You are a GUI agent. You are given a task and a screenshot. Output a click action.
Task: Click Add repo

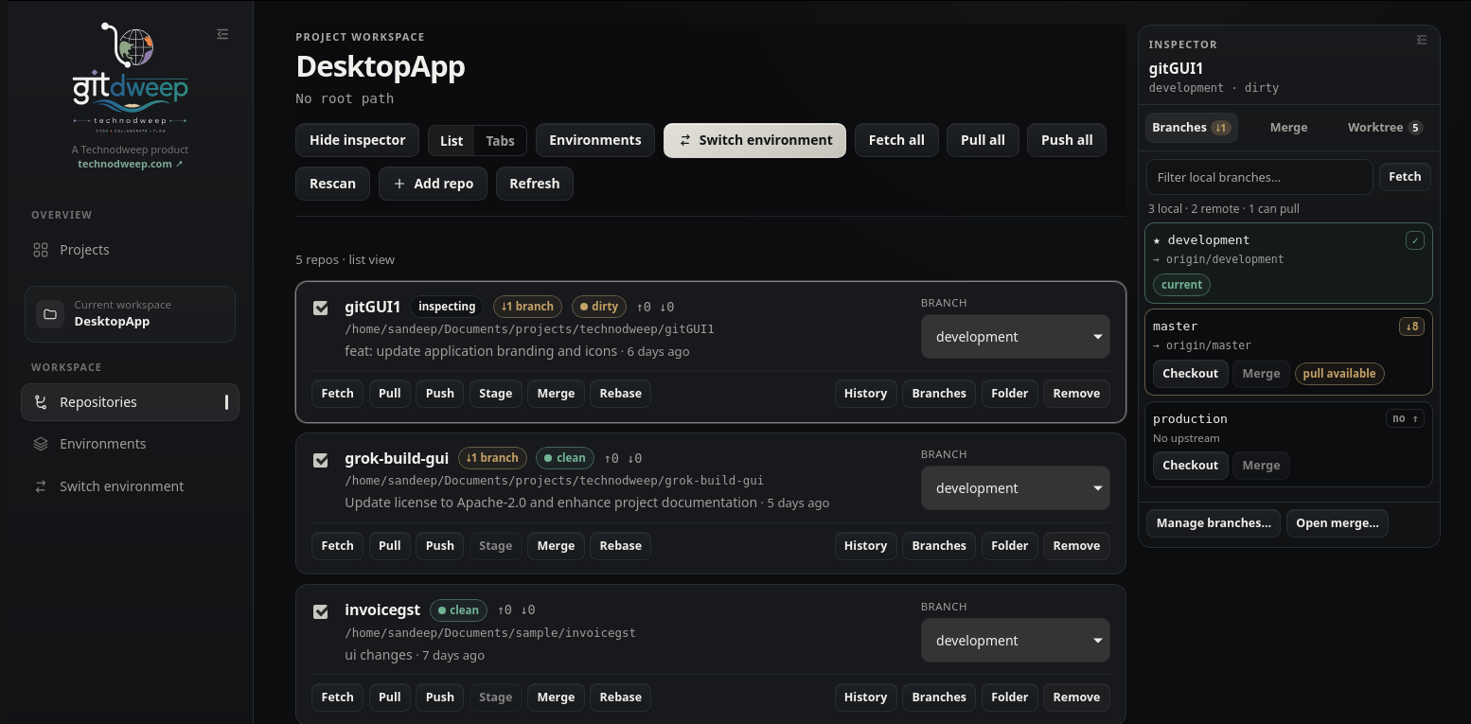[433, 184]
